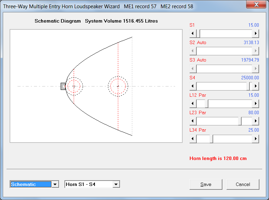Click the disabled S3 Auto left arrow

click(x=193, y=69)
